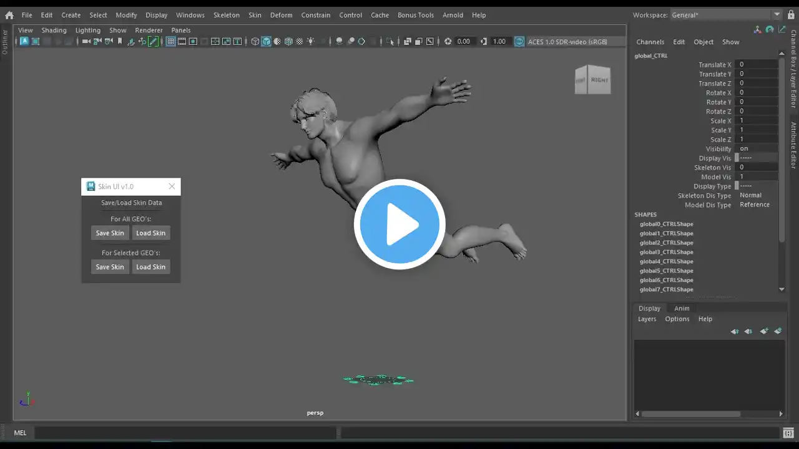
Task: Toggle Wireframe on Shaded icon
Action: 288,42
